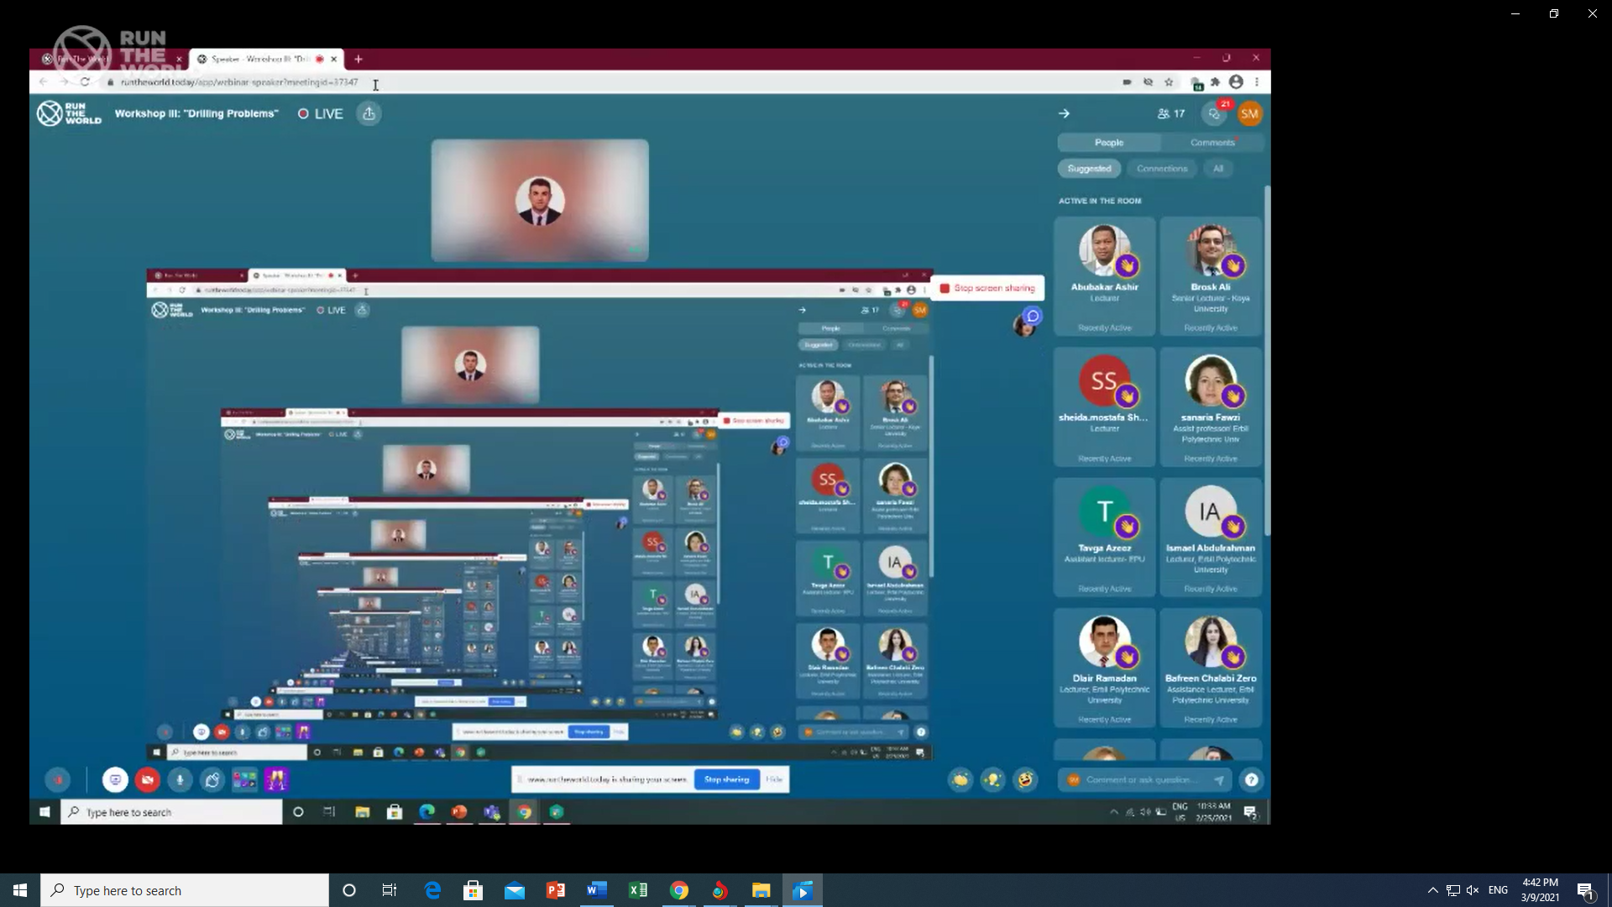Open the SM profile avatar menu

(x=1249, y=113)
